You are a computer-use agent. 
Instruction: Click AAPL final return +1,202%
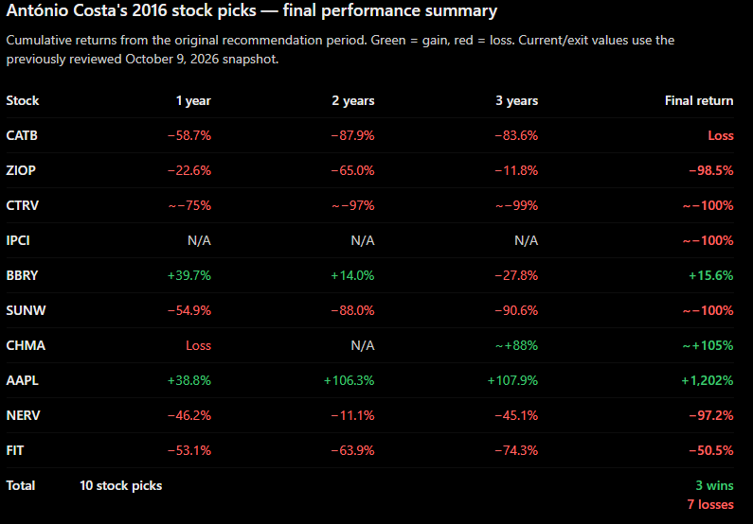point(707,380)
